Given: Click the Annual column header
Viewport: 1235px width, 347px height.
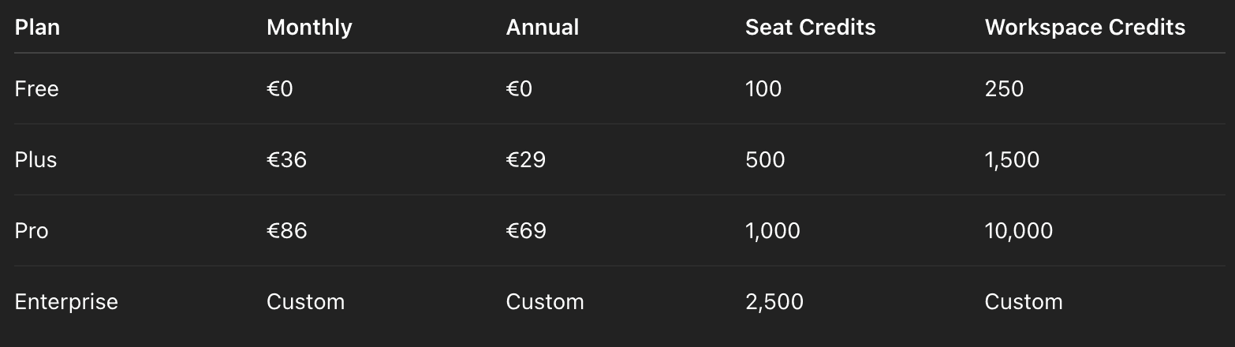Looking at the screenshot, I should [x=543, y=27].
